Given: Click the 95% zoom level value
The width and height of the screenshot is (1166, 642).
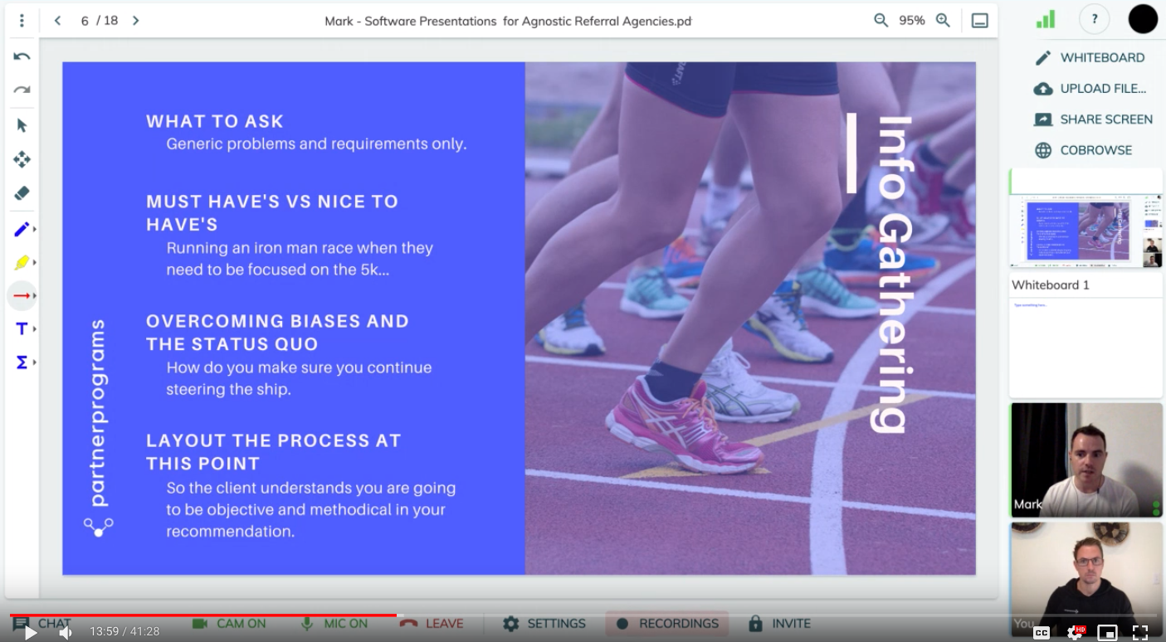Looking at the screenshot, I should [x=912, y=21].
